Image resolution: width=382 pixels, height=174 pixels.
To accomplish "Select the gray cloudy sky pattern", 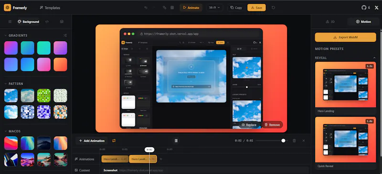I will pyautogui.click(x=28, y=96).
